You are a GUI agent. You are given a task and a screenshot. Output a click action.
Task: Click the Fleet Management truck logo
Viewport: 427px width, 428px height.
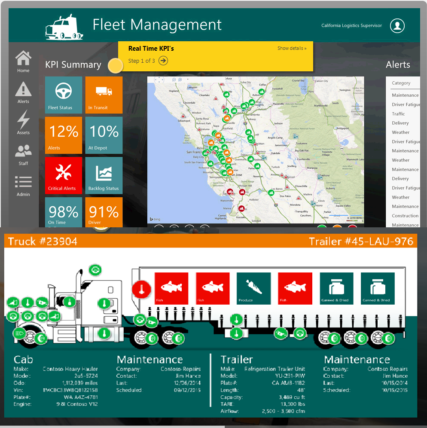tap(64, 27)
